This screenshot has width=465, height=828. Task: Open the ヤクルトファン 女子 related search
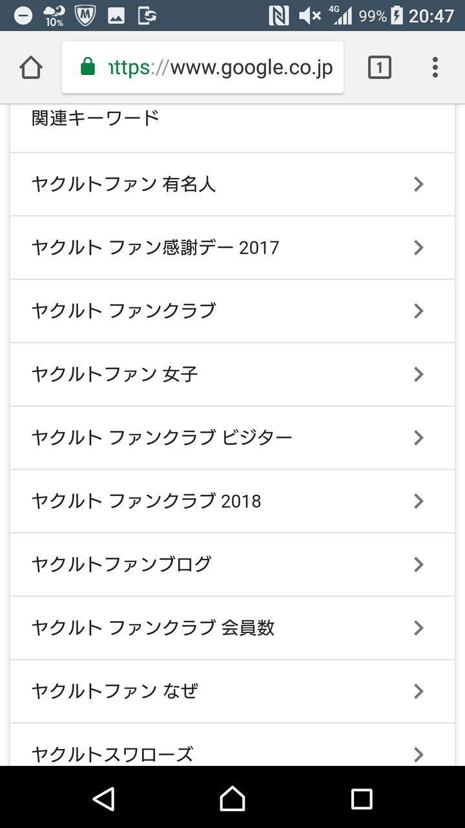(232, 375)
